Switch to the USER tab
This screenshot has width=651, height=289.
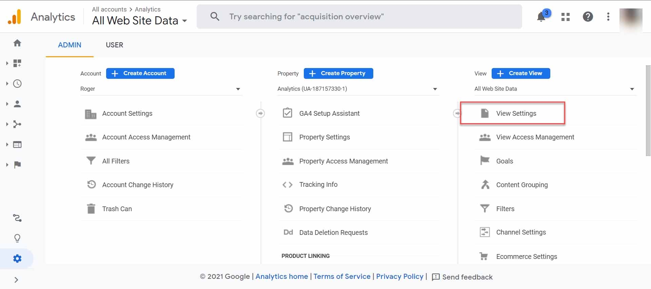click(114, 45)
